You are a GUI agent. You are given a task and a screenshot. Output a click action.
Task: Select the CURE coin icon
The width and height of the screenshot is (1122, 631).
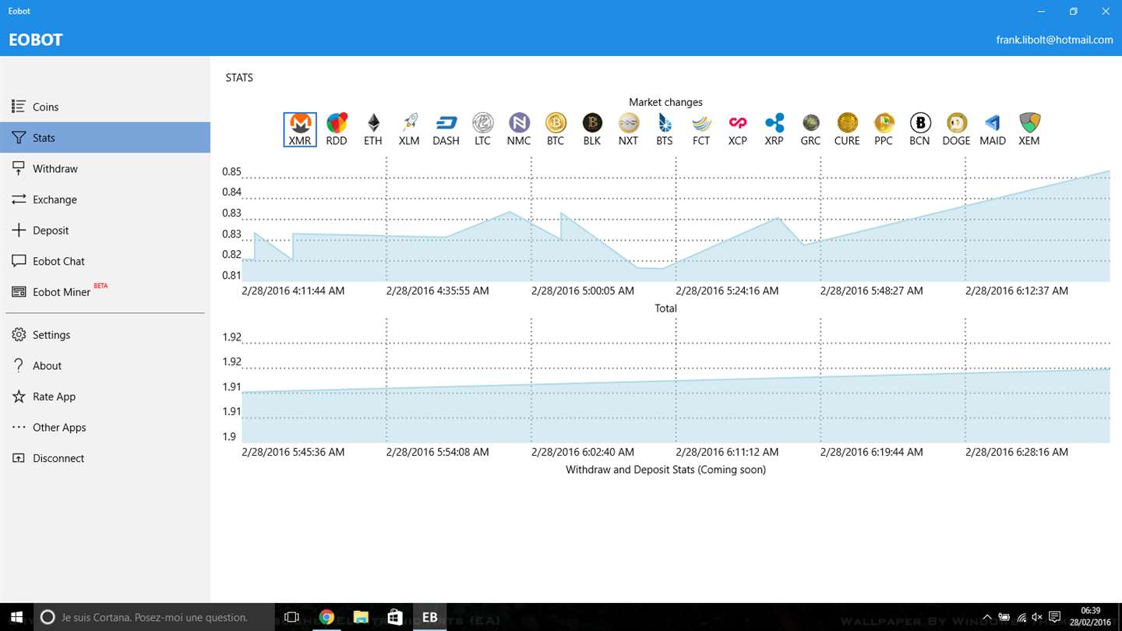tap(847, 129)
